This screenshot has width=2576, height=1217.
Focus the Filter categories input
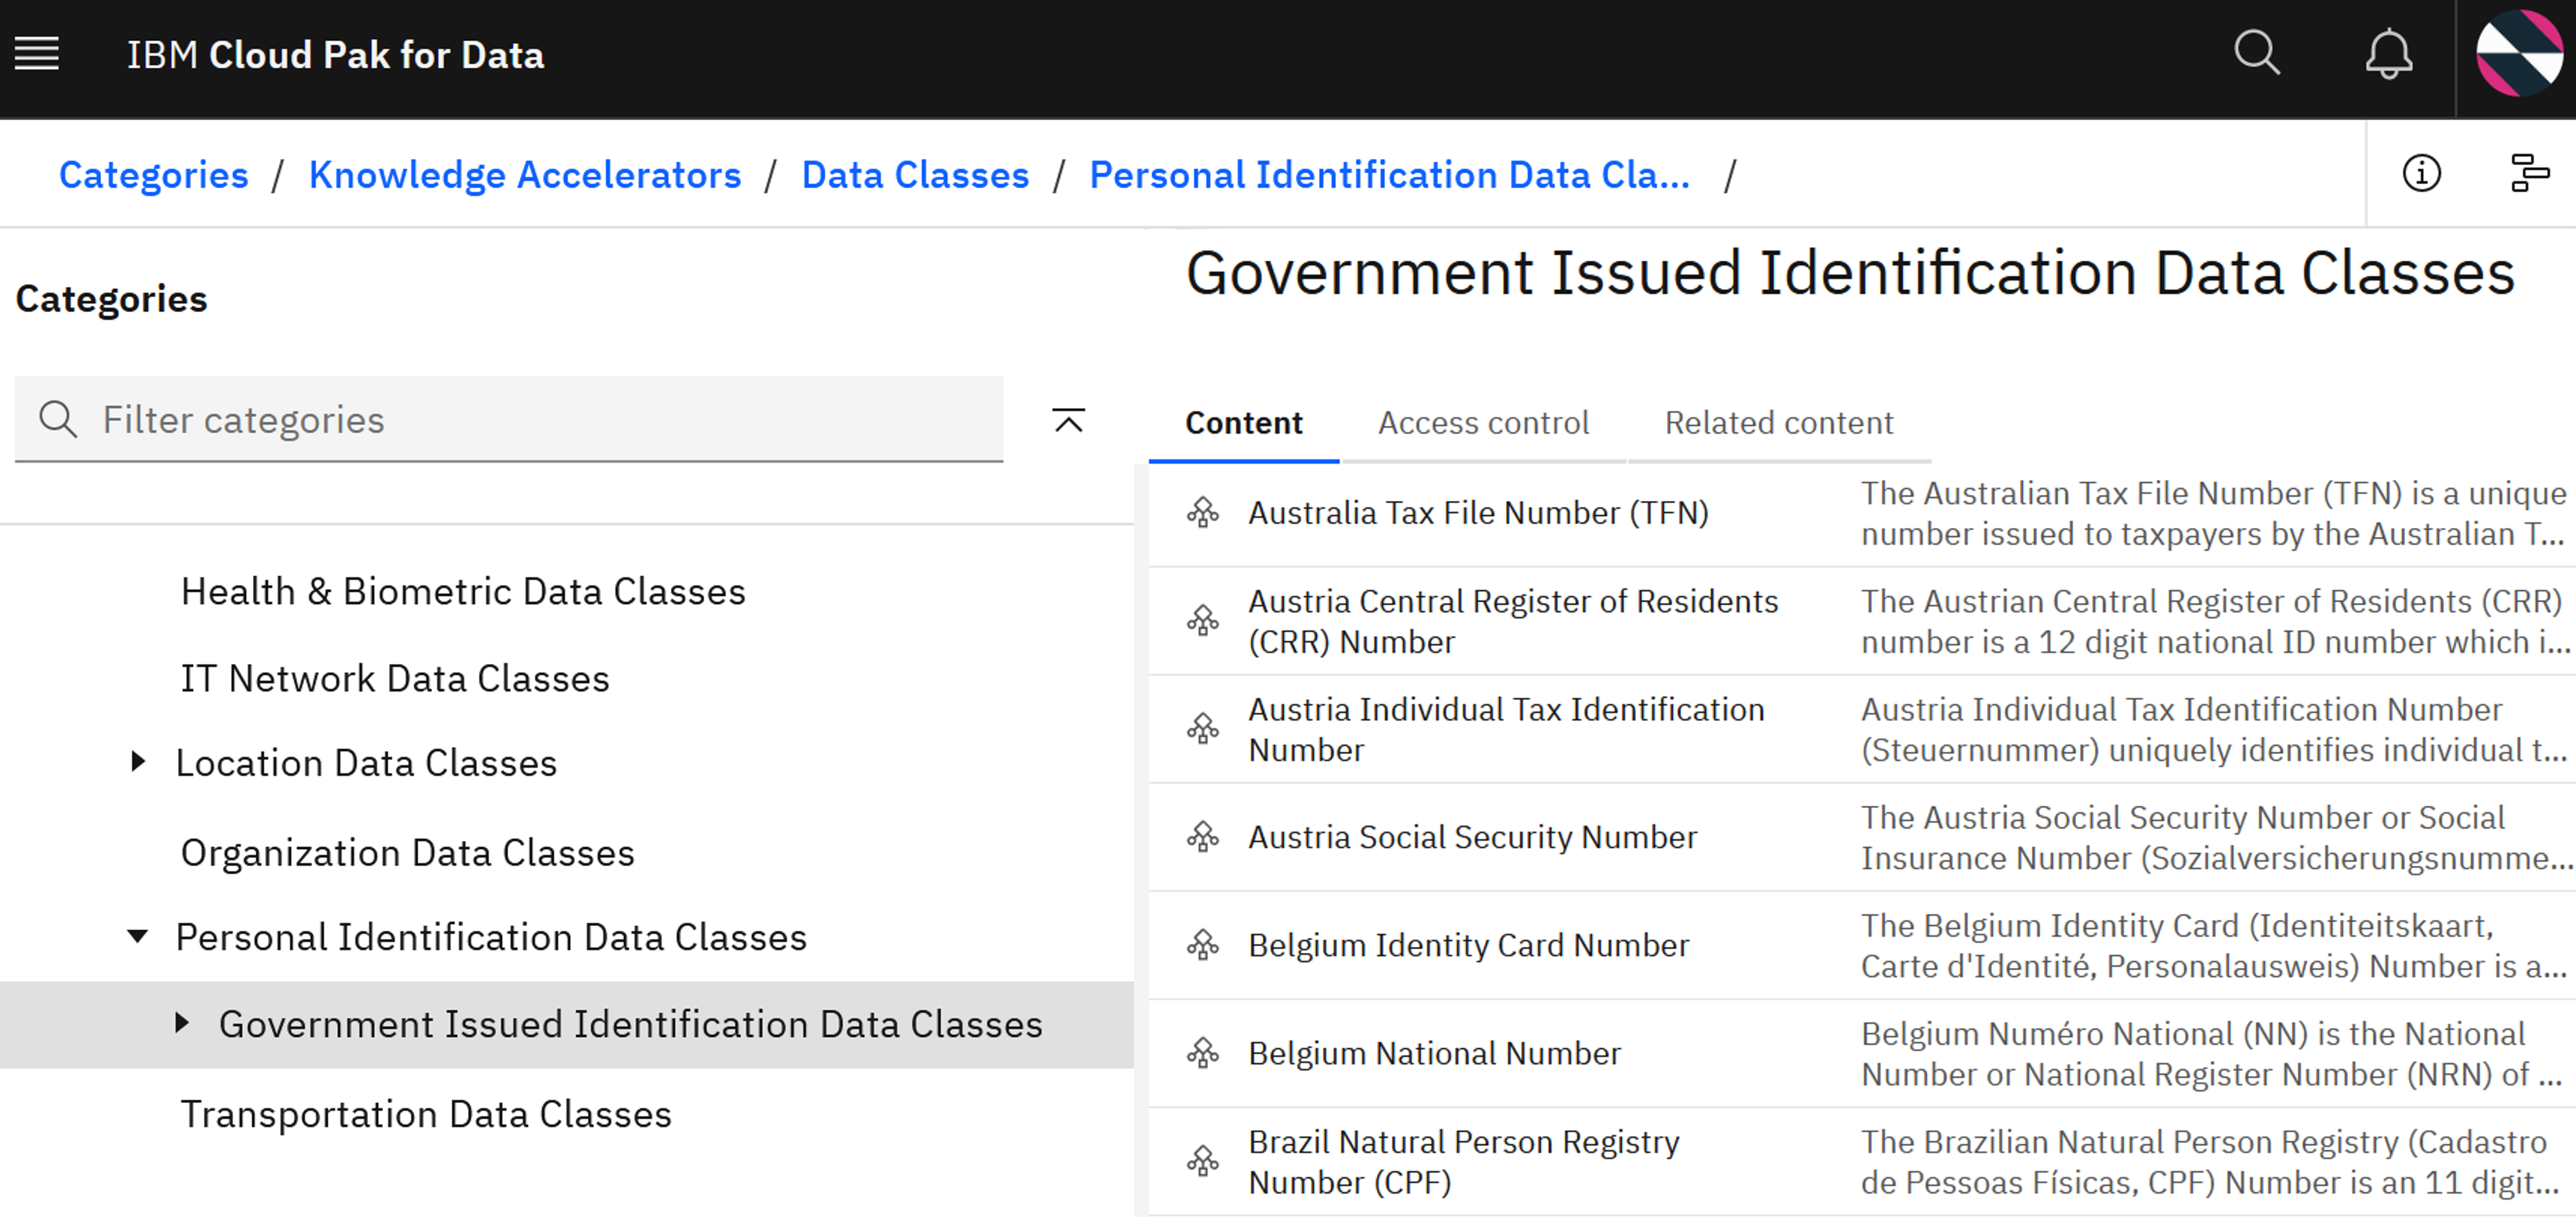[509, 419]
